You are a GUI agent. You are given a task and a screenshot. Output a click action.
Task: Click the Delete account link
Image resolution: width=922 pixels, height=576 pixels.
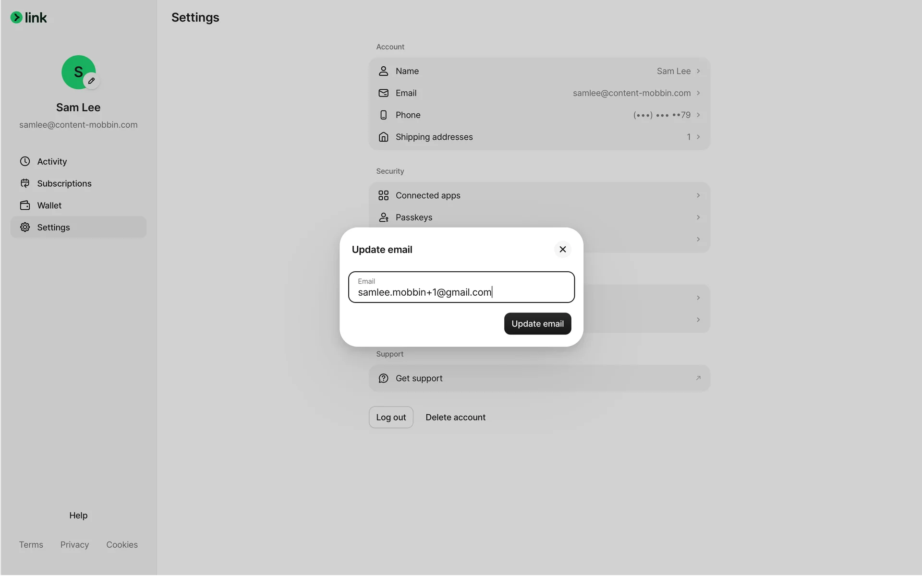(x=455, y=417)
